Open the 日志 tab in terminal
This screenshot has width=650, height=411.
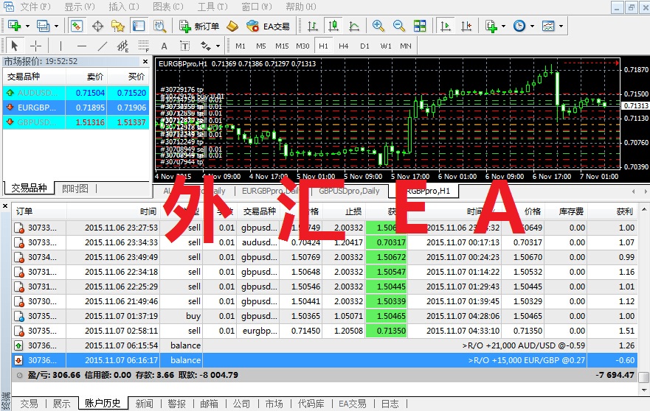point(390,404)
